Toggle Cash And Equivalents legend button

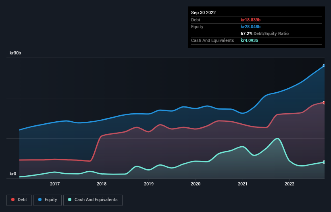click(x=93, y=200)
